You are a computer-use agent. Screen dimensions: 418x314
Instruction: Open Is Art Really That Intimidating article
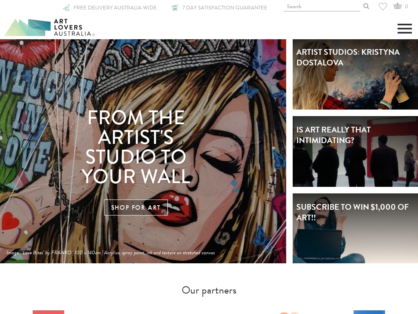click(355, 151)
